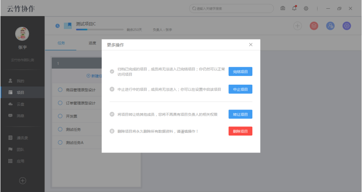
Task: Open the blue project members icon
Action: click(x=330, y=26)
